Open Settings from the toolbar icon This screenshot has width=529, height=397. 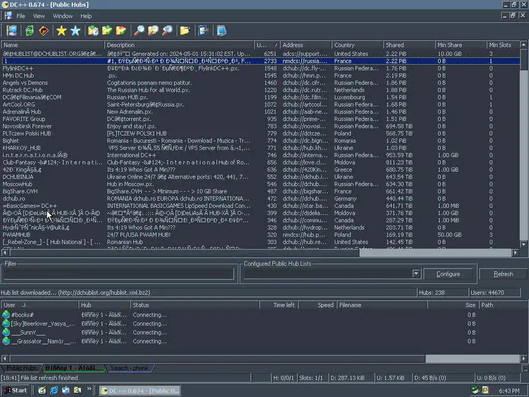tap(204, 30)
